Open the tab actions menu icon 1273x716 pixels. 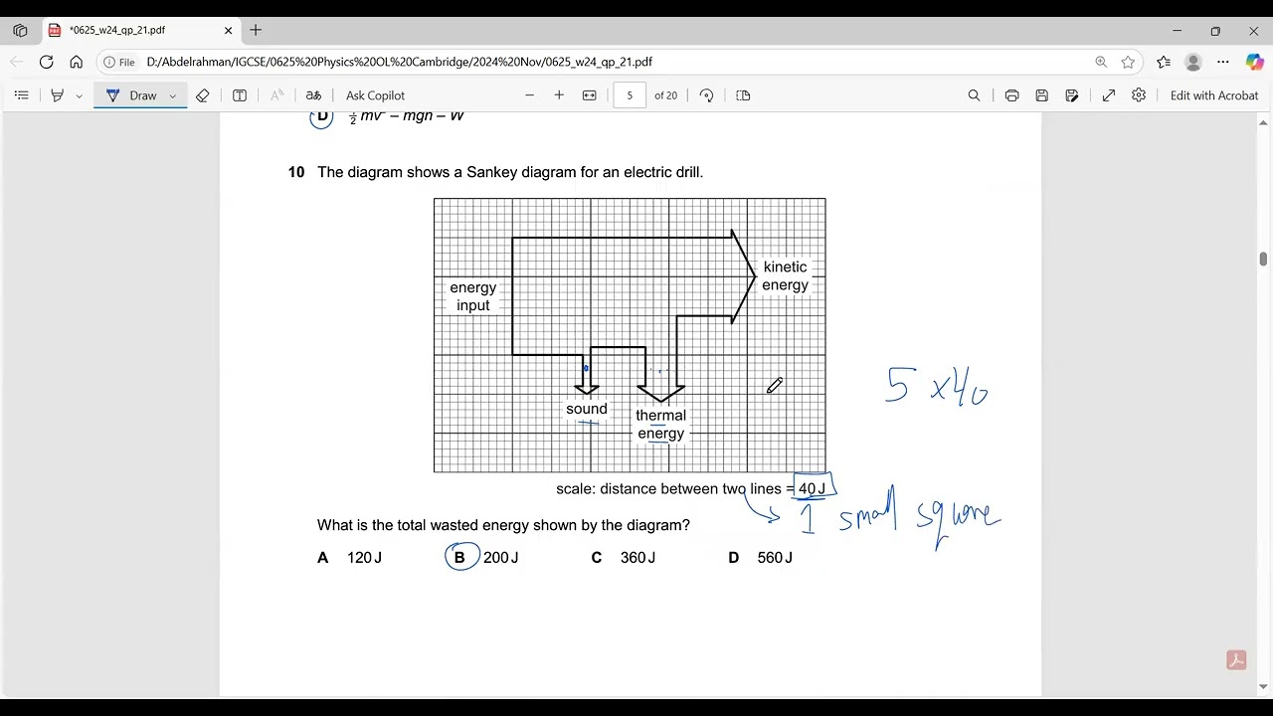pyautogui.click(x=20, y=31)
